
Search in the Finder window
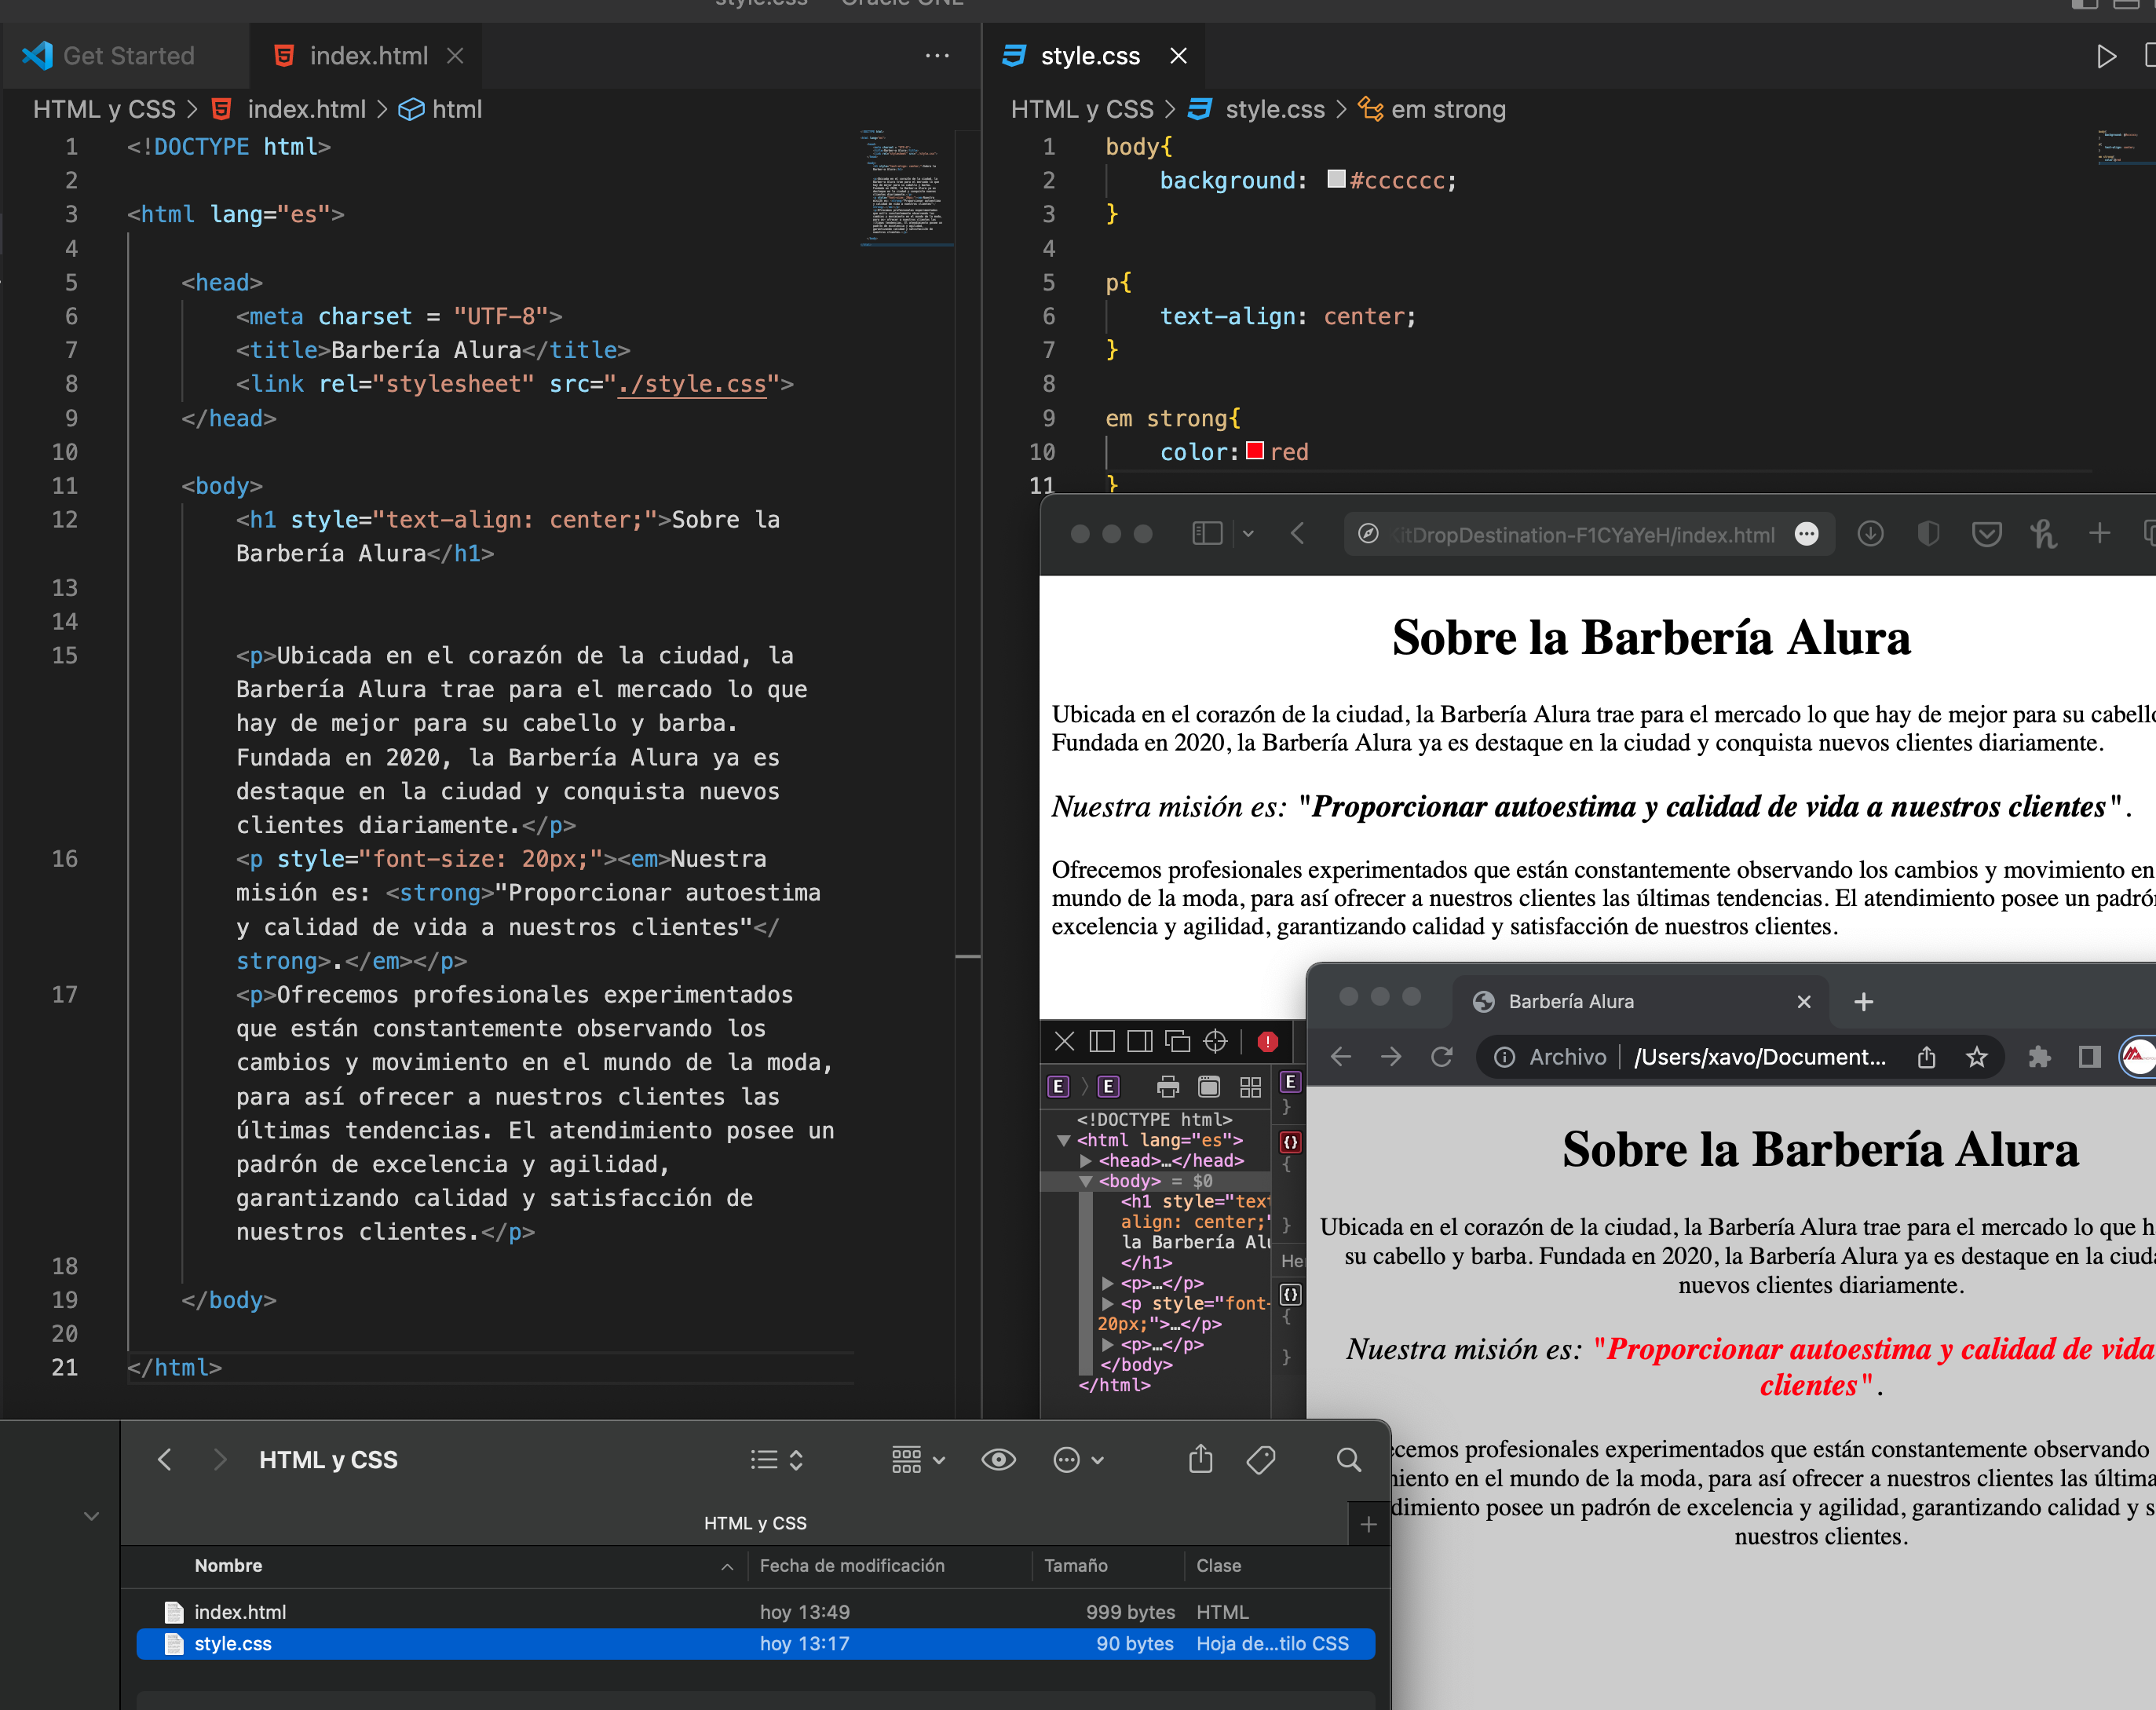coord(1348,1459)
